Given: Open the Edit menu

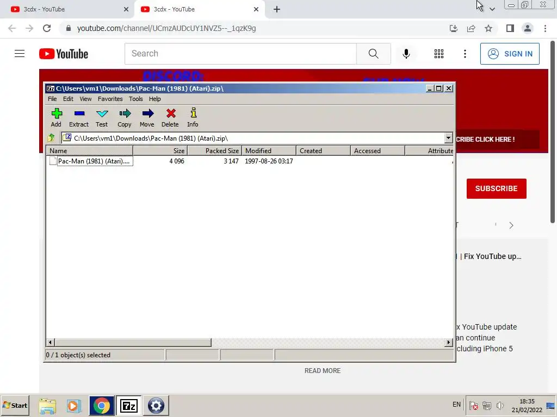Looking at the screenshot, I should coord(68,99).
